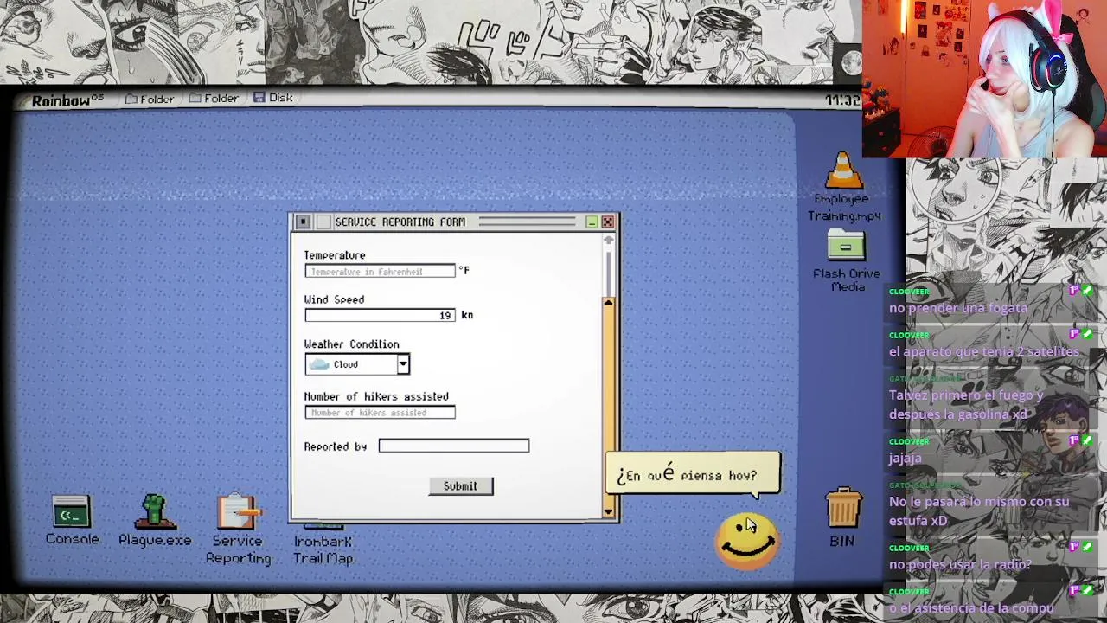Open the first Folder menu item
Image resolution: width=1107 pixels, height=623 pixels.
[x=150, y=99]
